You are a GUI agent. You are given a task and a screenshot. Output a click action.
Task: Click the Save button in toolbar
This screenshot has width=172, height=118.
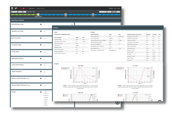[x=24, y=12]
